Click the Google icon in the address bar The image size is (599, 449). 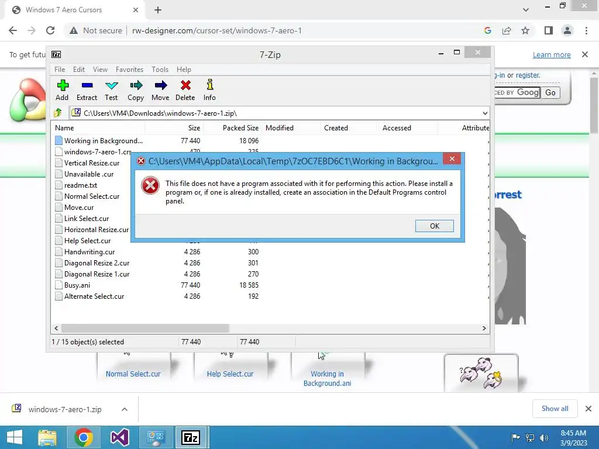coord(487,30)
